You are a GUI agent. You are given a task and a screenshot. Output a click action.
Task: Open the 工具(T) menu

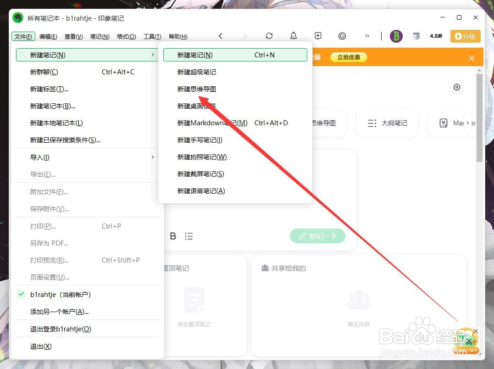[x=152, y=37]
